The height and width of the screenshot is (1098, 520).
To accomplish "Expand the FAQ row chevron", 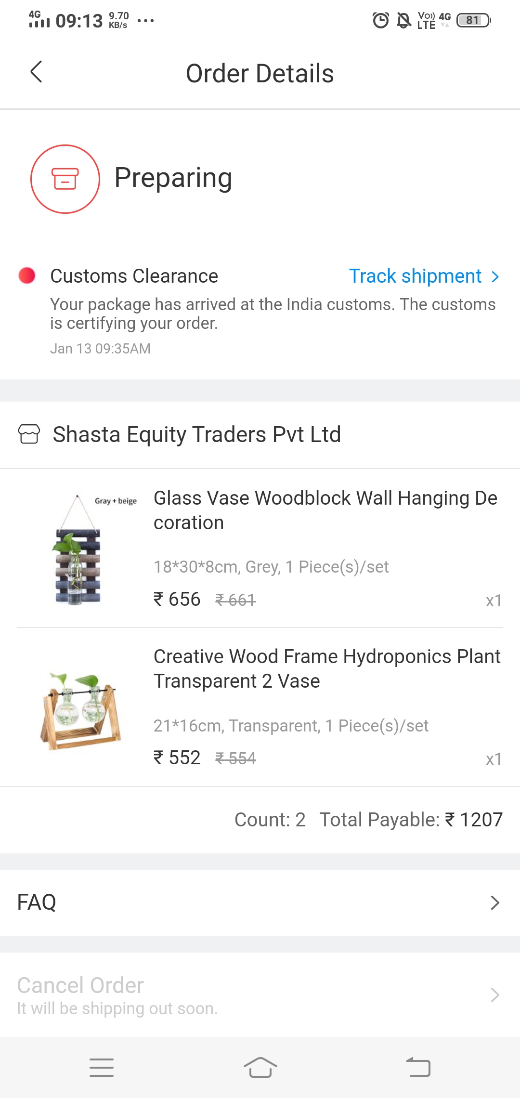I will 494,902.
